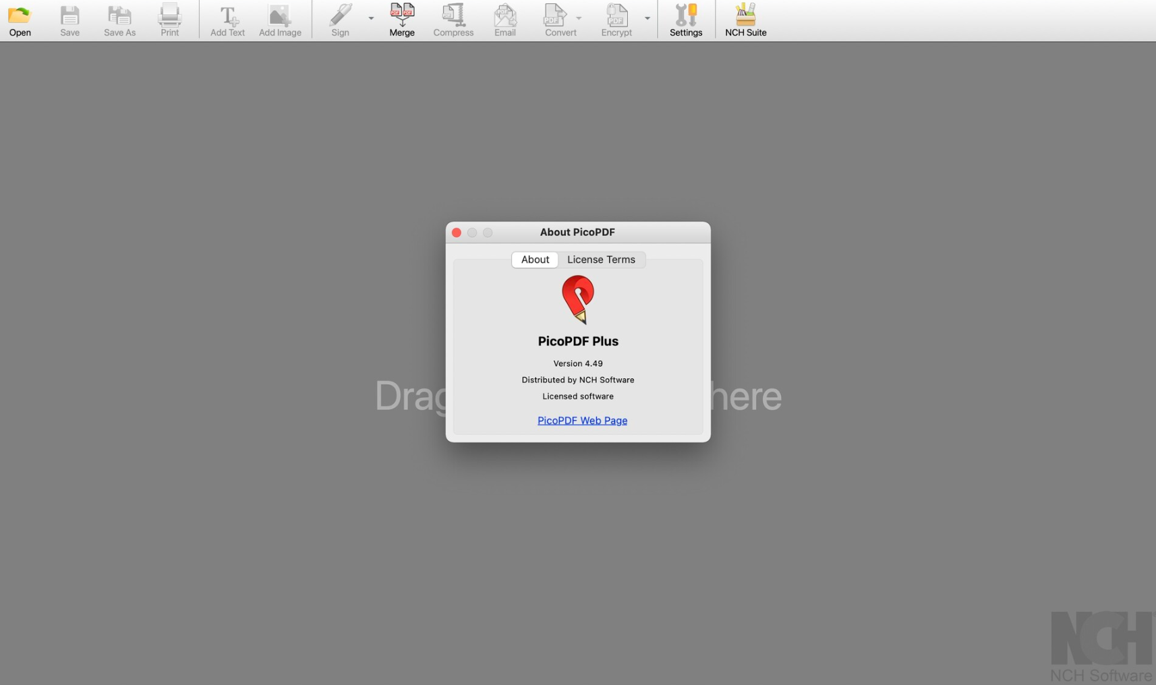
Task: Click the Save As toolbar icon
Action: pos(119,20)
